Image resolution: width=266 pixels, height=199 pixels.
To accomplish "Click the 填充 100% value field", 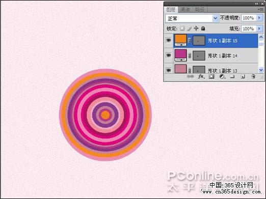I will (x=249, y=29).
